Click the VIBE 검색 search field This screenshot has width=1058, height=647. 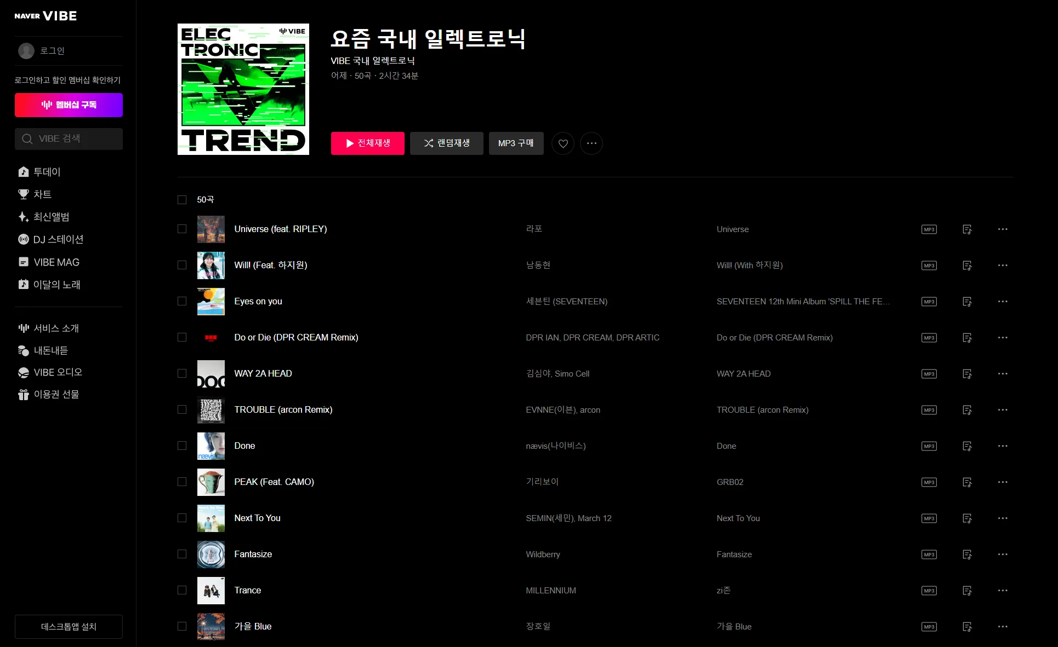click(x=69, y=139)
